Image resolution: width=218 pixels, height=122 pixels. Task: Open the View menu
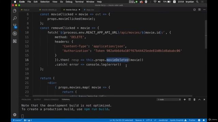pyautogui.click(x=54, y=2)
